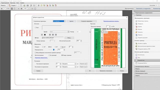This screenshot has height=90, width=160.
Task: Click Удалить (Delete) pages in right panel
Action: pyautogui.click(x=139, y=26)
